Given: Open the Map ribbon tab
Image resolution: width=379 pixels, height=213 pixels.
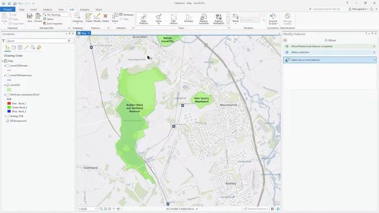Looking at the screenshot, I should 22,9.
